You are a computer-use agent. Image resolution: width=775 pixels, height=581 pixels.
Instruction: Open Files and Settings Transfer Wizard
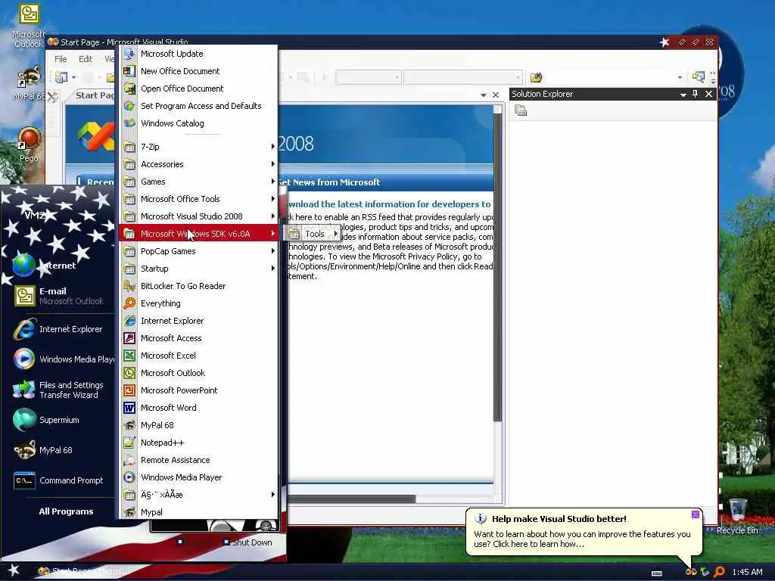pos(58,390)
